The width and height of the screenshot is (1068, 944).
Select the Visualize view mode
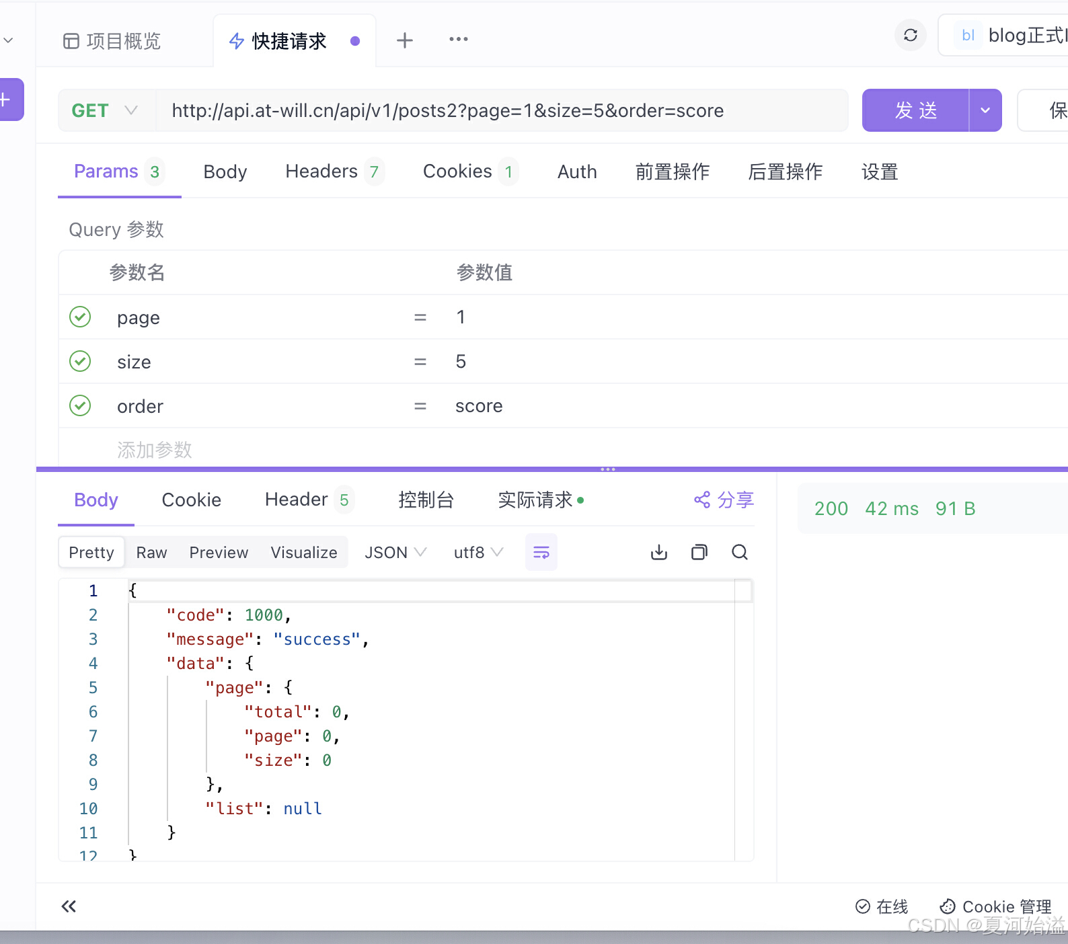pyautogui.click(x=304, y=552)
